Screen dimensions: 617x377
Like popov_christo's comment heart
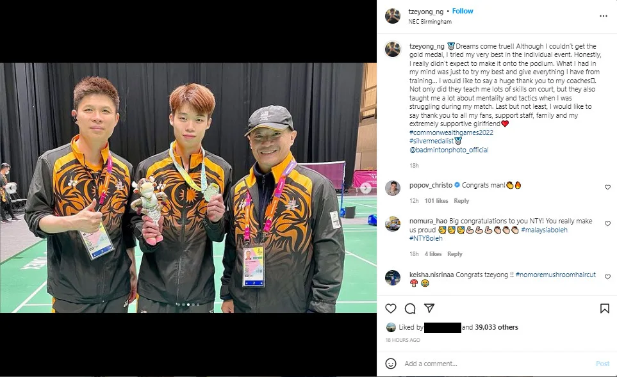click(x=607, y=187)
